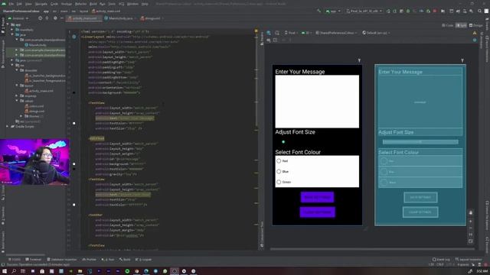This screenshot has width=490, height=275.
Task: Toggle the pan hand icon in preview
Action: click(x=471, y=212)
